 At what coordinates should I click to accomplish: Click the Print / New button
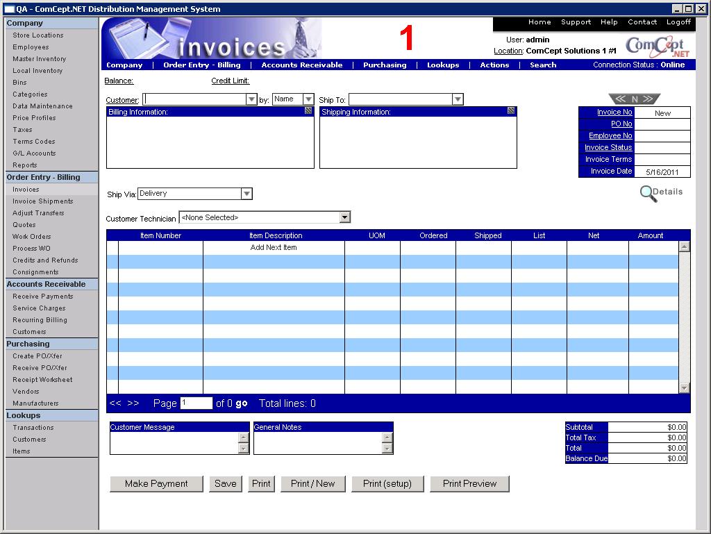click(313, 484)
